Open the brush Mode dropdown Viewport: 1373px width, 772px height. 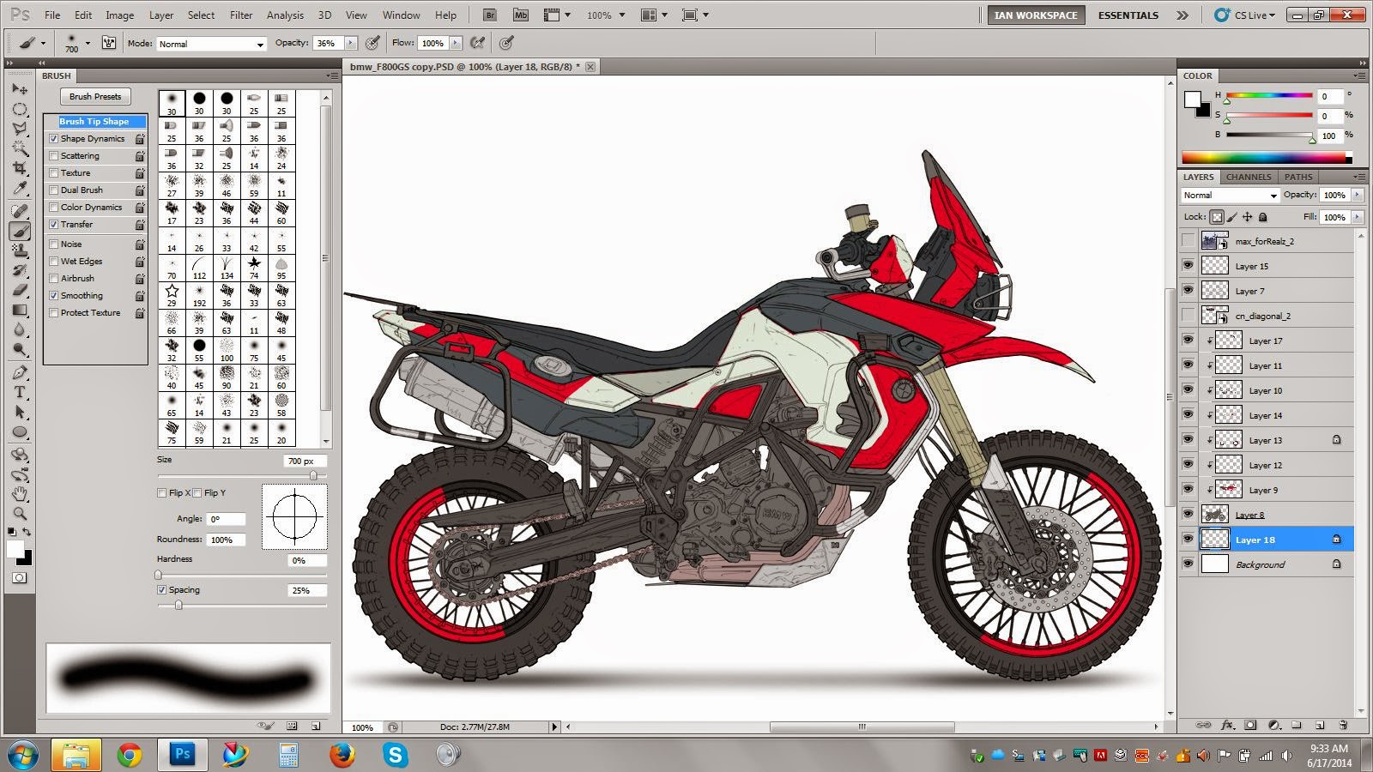[212, 44]
